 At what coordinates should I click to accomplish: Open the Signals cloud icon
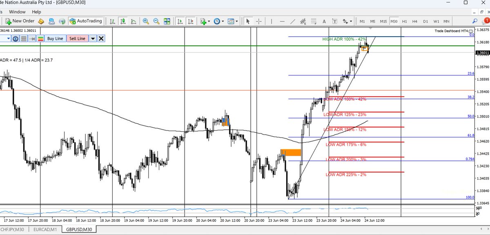click(52, 21)
